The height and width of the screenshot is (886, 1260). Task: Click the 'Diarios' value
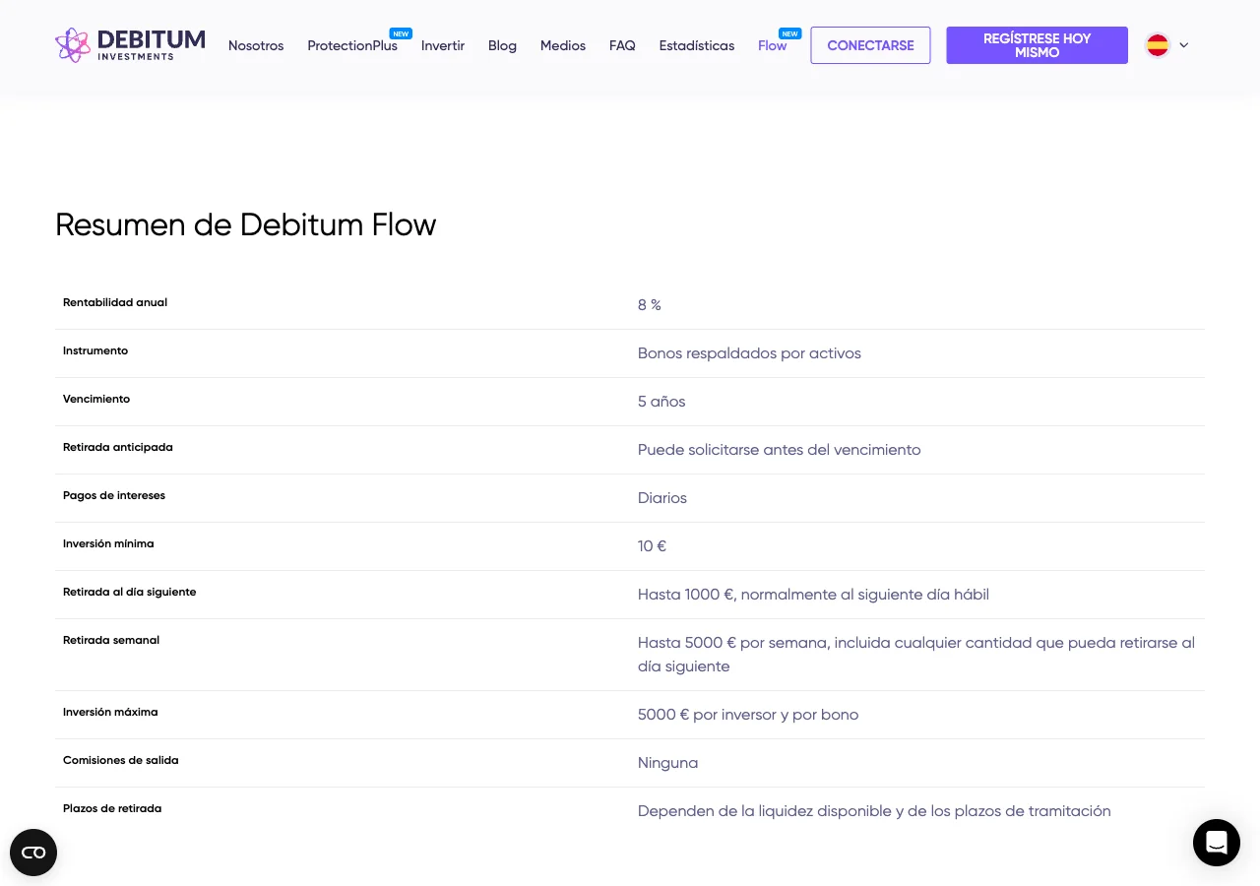662,498
